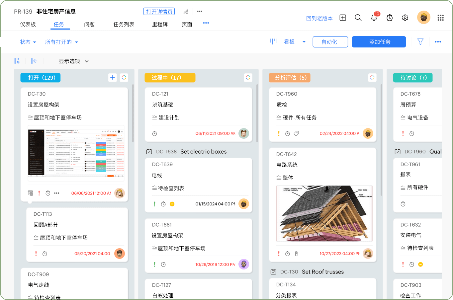Click the add (+) icon in top bar
The width and height of the screenshot is (453, 300).
(343, 18)
